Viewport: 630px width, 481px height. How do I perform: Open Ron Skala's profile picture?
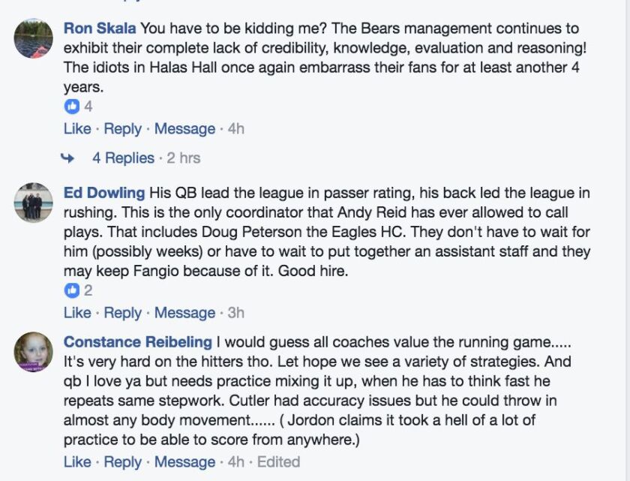tap(33, 38)
